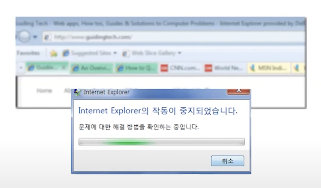Switch to the CNN.com tab
Image resolution: width=321 pixels, height=188 pixels.
point(181,68)
